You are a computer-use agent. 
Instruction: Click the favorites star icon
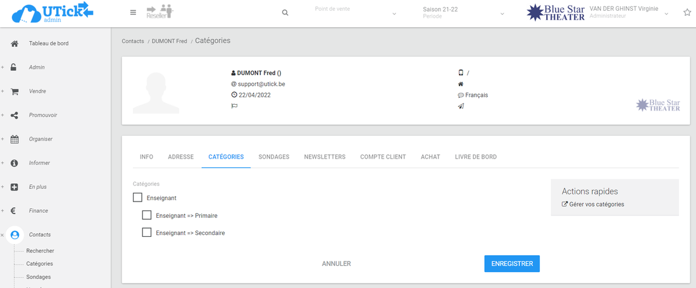pyautogui.click(x=687, y=13)
